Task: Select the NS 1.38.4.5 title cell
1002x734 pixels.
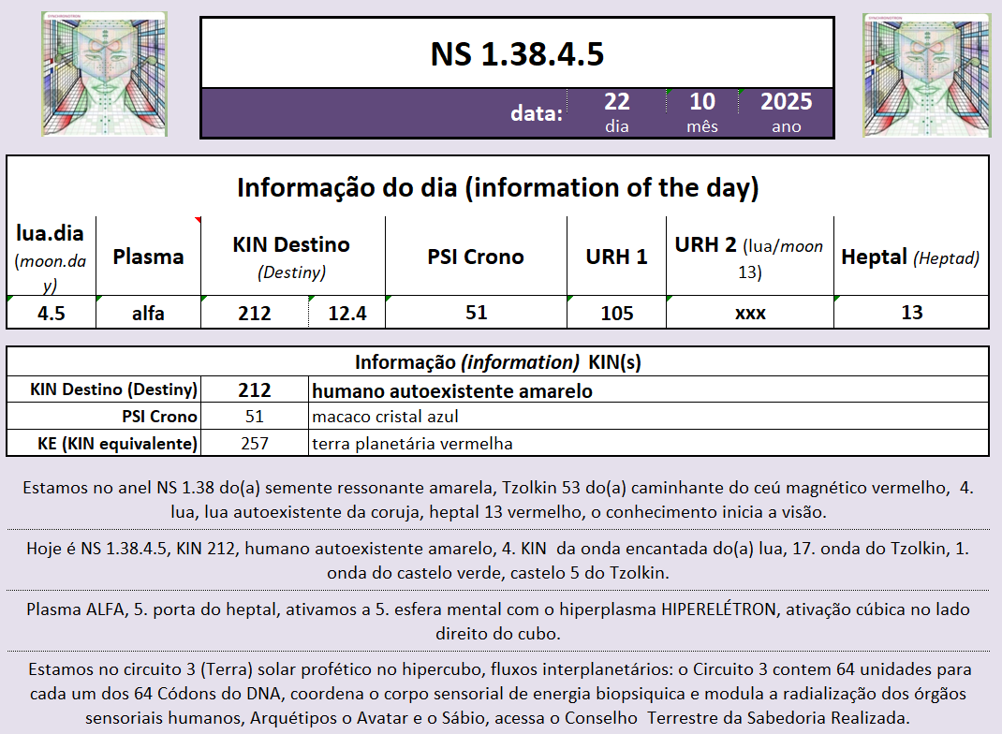Action: [x=516, y=53]
